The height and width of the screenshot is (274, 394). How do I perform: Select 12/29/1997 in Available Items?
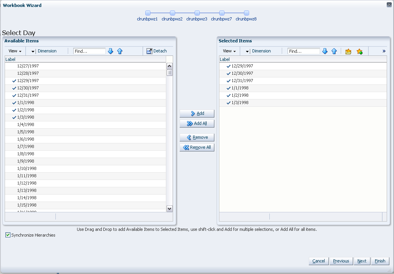[86, 81]
